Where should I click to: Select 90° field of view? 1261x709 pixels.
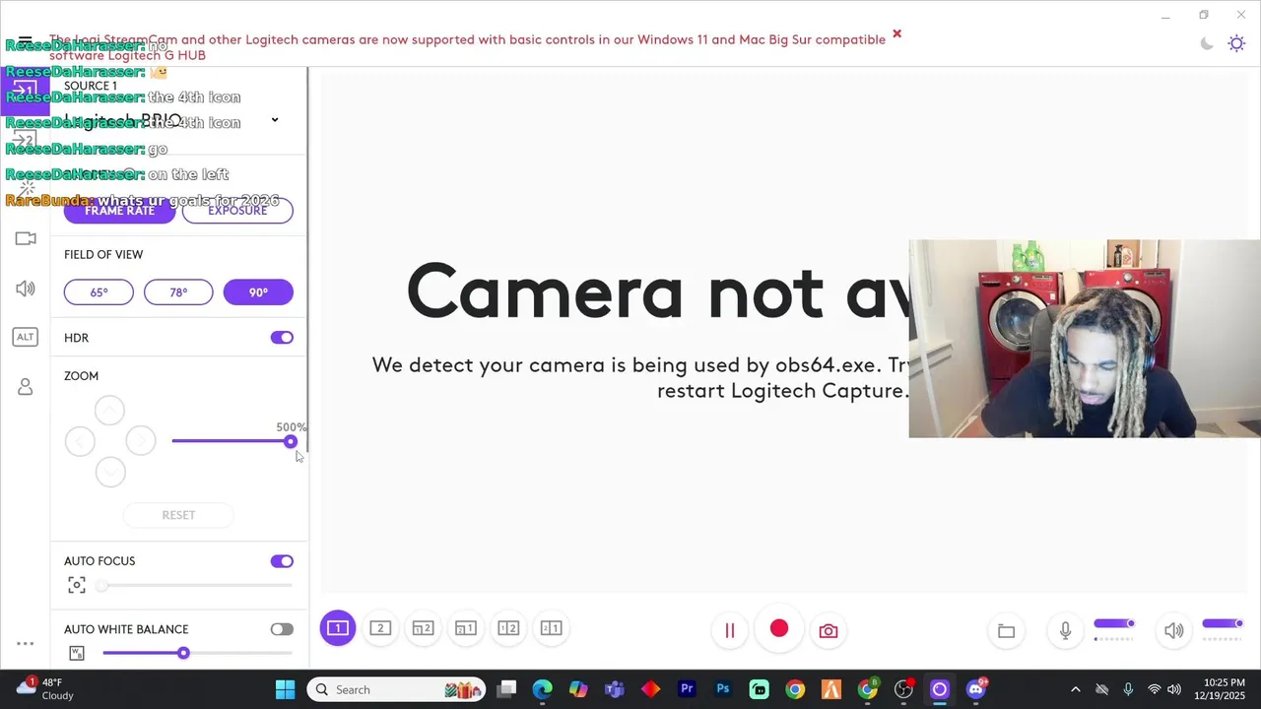click(258, 292)
